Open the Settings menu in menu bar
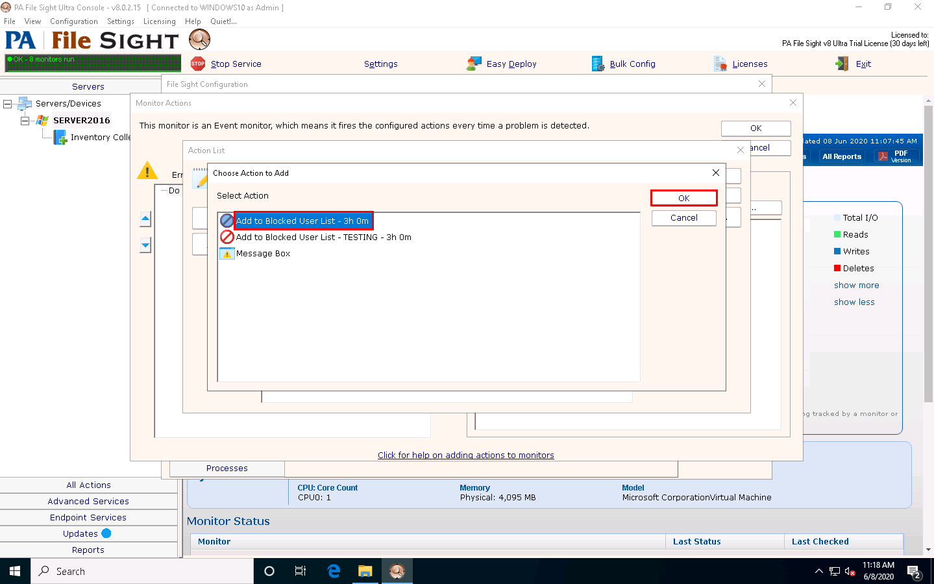The image size is (934, 584). click(121, 21)
